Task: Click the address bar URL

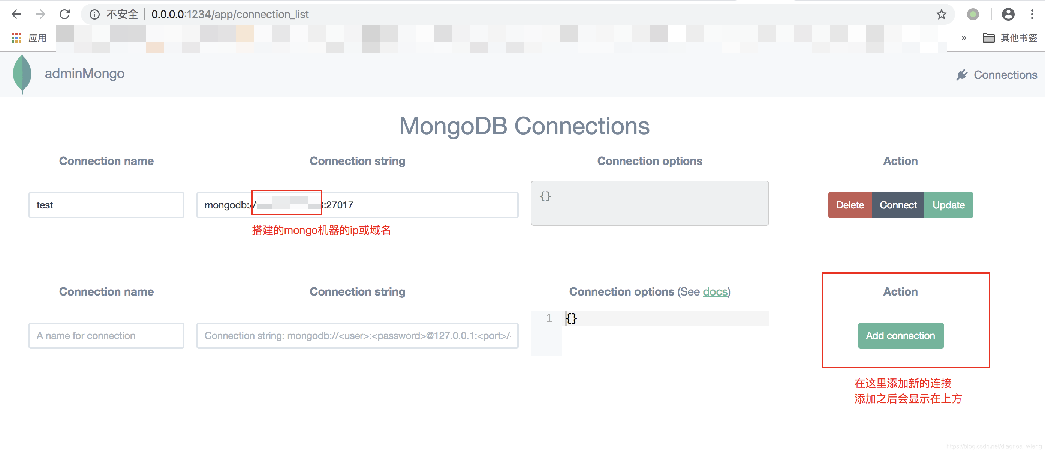Action: pyautogui.click(x=230, y=15)
